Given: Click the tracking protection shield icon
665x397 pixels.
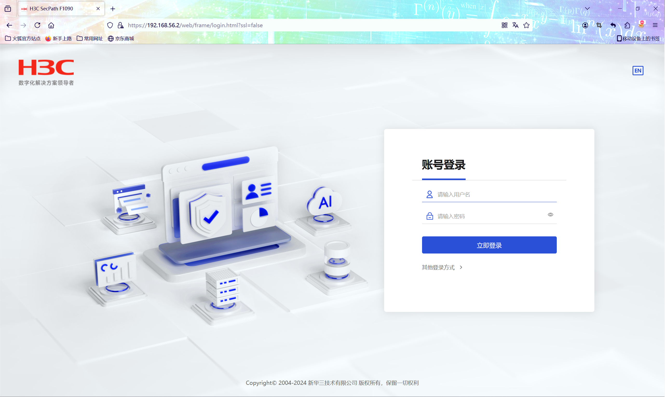Looking at the screenshot, I should tap(110, 25).
